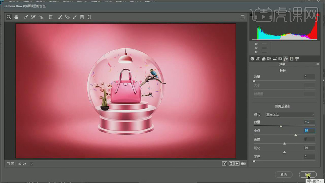Select the Adjustment Brush tool
The image size is (325, 183).
pos(75,17)
